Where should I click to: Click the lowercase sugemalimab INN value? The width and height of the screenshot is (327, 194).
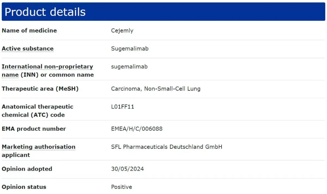[x=129, y=66]
